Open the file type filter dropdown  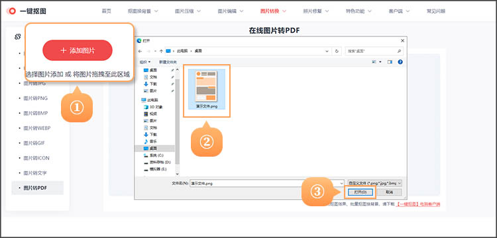click(375, 183)
